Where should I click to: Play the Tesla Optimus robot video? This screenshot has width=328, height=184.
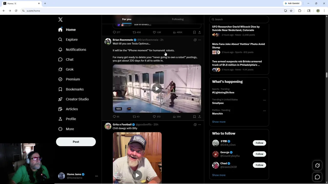157,89
